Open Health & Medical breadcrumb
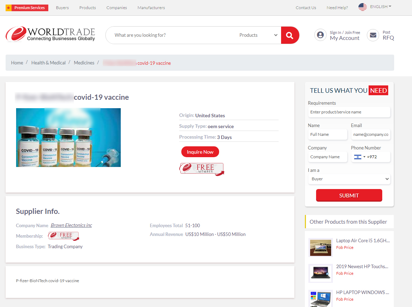 coord(48,63)
